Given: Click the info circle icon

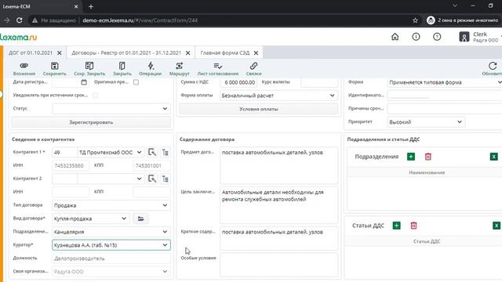Looking at the screenshot, I should point(416,37).
